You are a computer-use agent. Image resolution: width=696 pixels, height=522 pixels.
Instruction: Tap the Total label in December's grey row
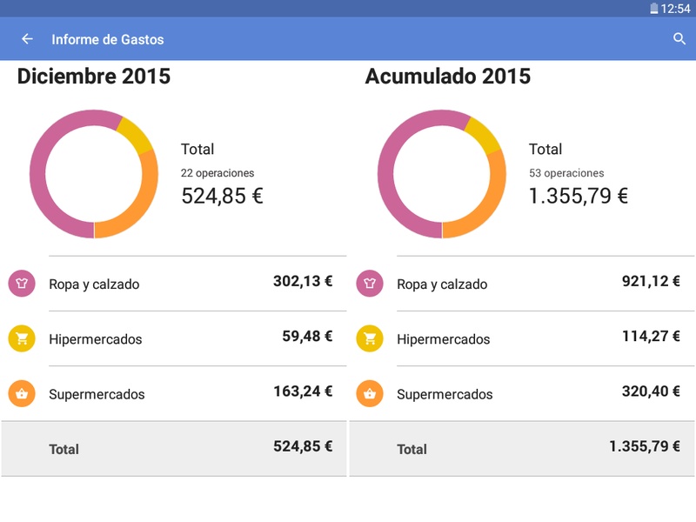tap(64, 449)
